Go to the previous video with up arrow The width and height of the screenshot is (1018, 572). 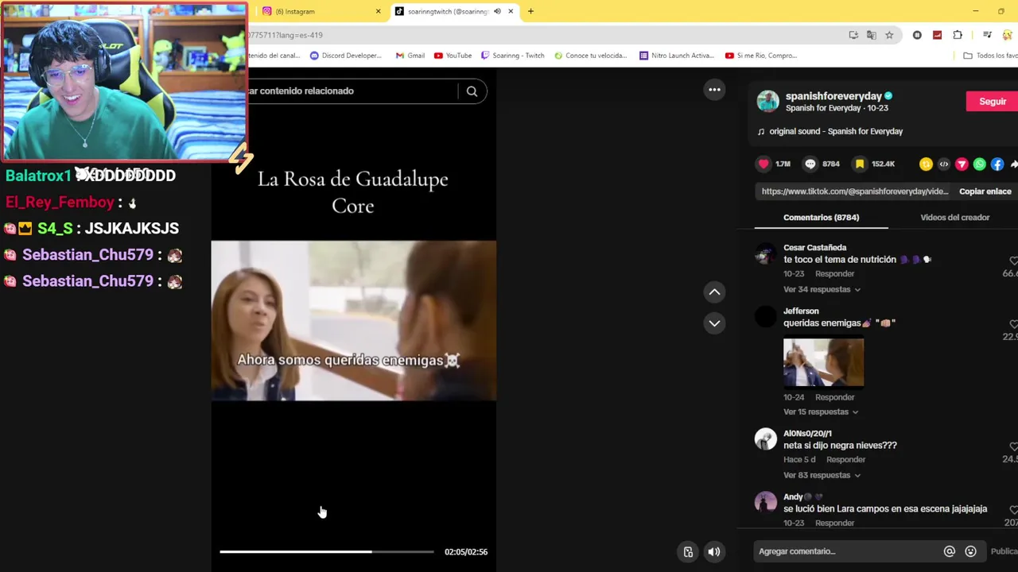point(714,292)
